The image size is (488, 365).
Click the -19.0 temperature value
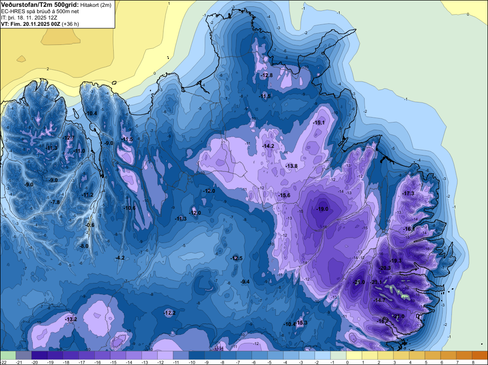tap(322, 209)
